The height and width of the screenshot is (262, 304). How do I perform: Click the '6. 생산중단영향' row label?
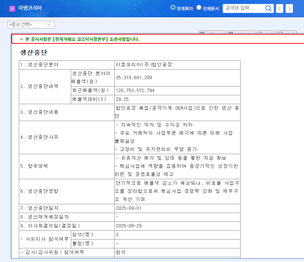[39, 191]
